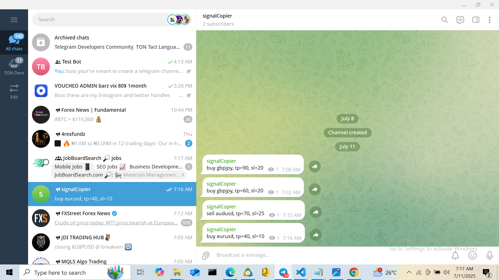The width and height of the screenshot is (499, 280).
Task: Open volume control in system tray
Action: [447, 272]
